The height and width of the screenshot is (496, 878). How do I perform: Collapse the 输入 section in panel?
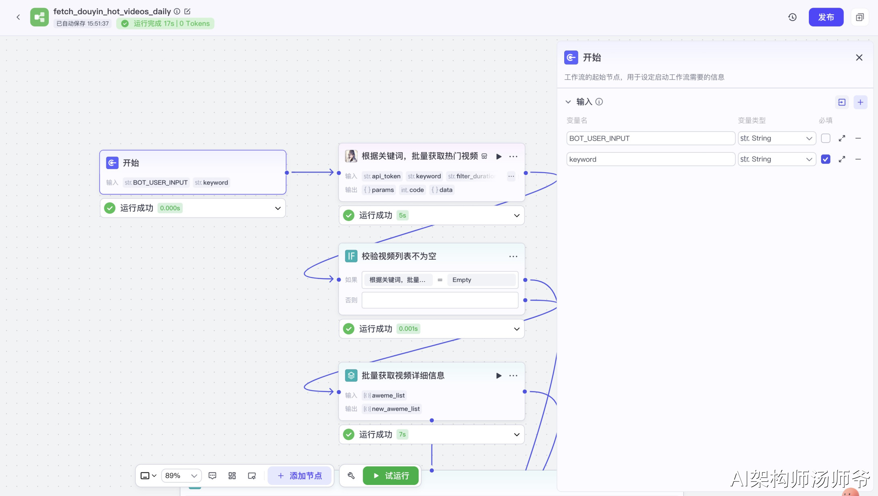[x=568, y=102]
